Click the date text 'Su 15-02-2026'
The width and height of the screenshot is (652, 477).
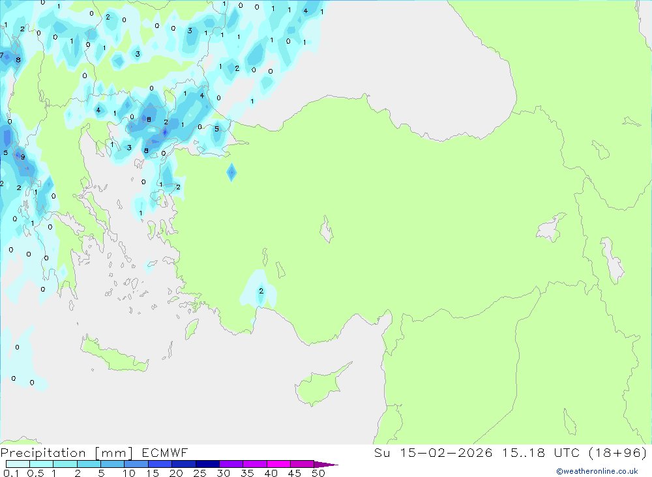434,452
